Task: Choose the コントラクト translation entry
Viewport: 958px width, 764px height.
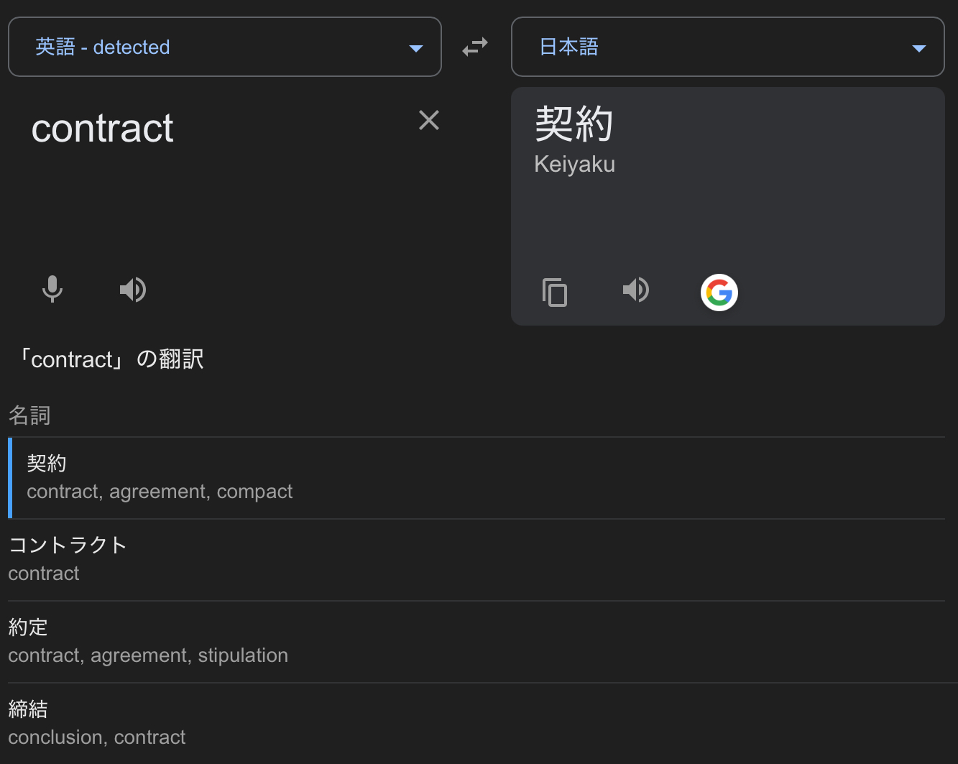Action: coord(68,546)
